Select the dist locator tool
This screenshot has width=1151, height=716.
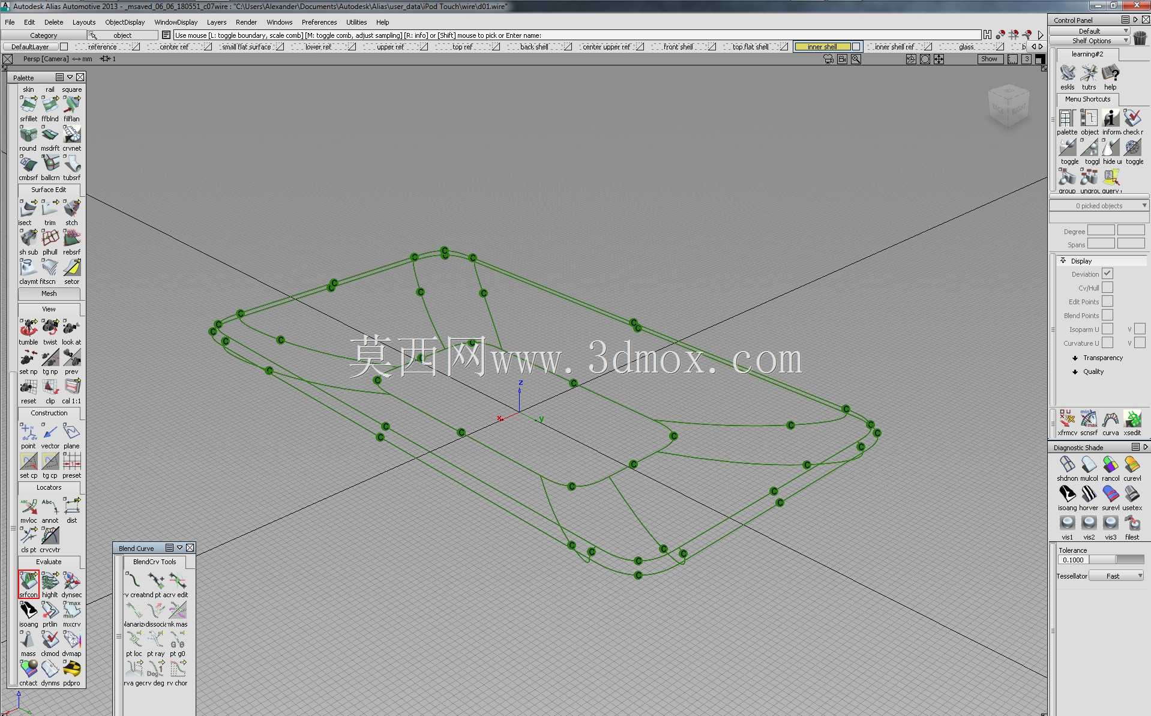point(71,506)
